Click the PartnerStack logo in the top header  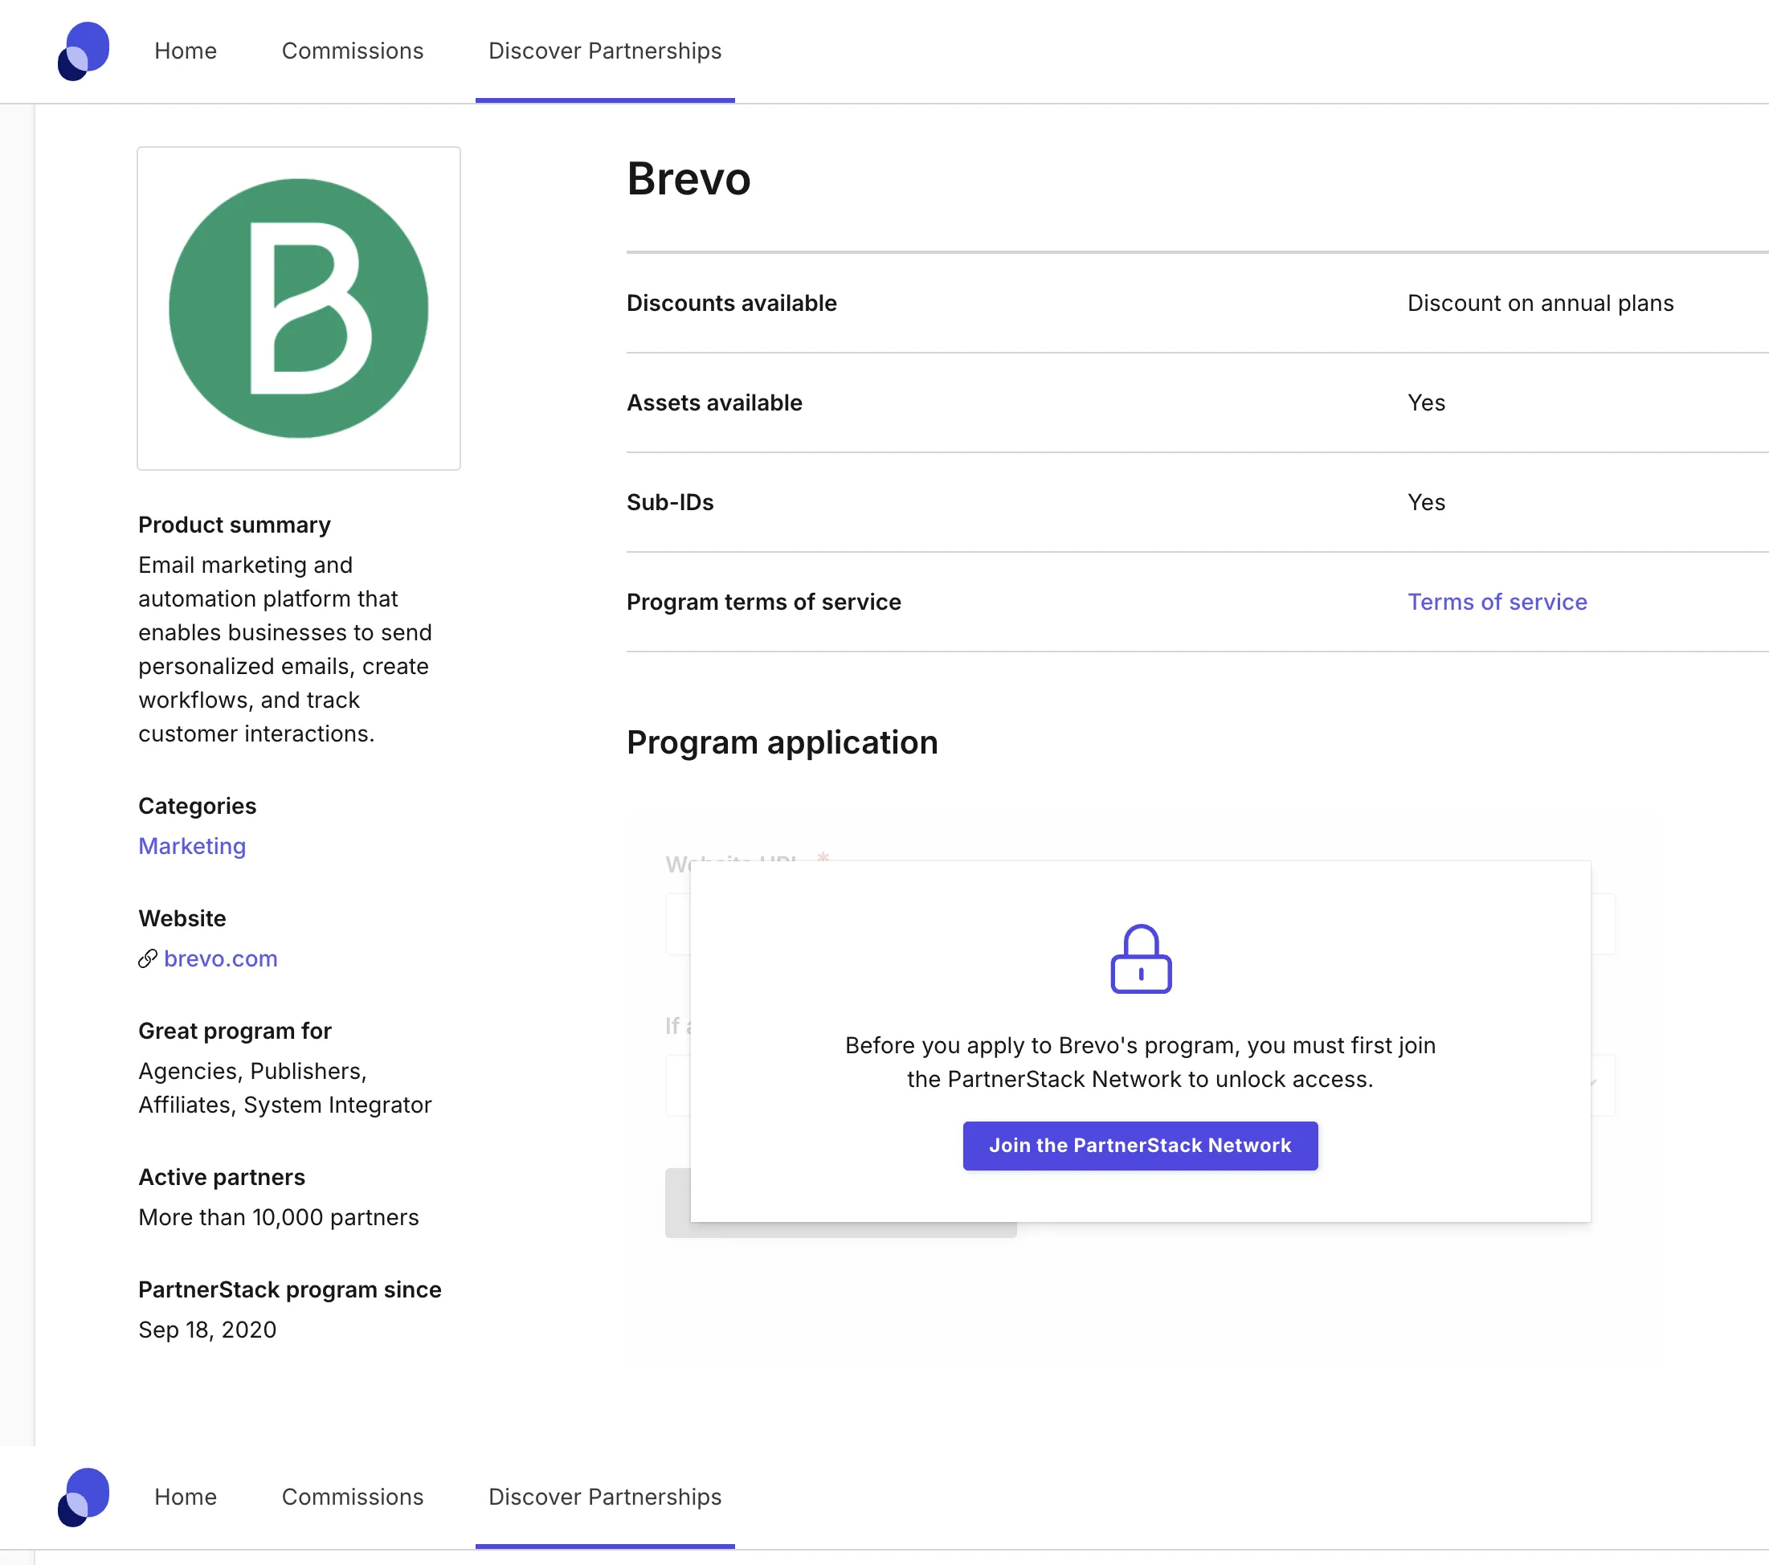point(83,51)
